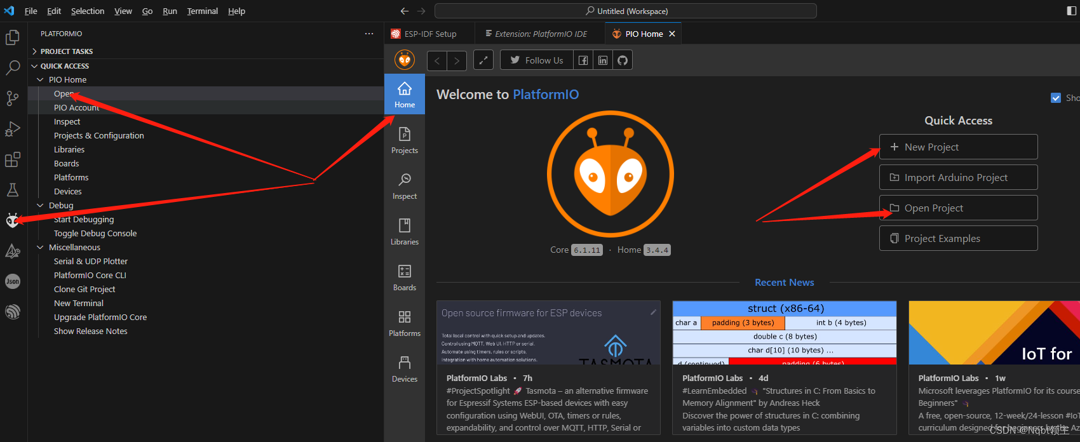This screenshot has width=1080, height=442.
Task: Open the Terminal menu
Action: pyautogui.click(x=203, y=11)
